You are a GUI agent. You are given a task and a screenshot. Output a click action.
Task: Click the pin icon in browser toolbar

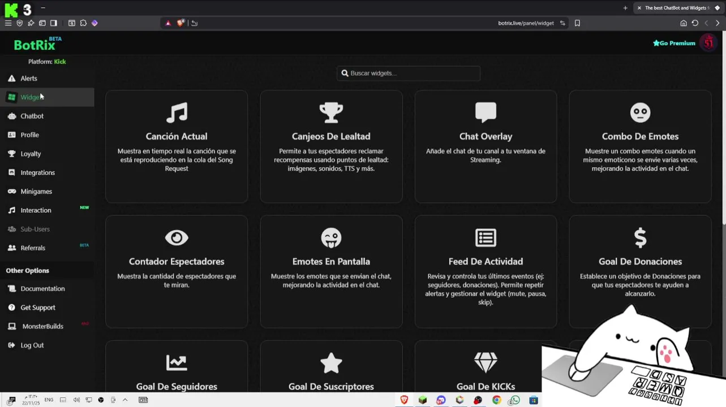[x=31, y=23]
